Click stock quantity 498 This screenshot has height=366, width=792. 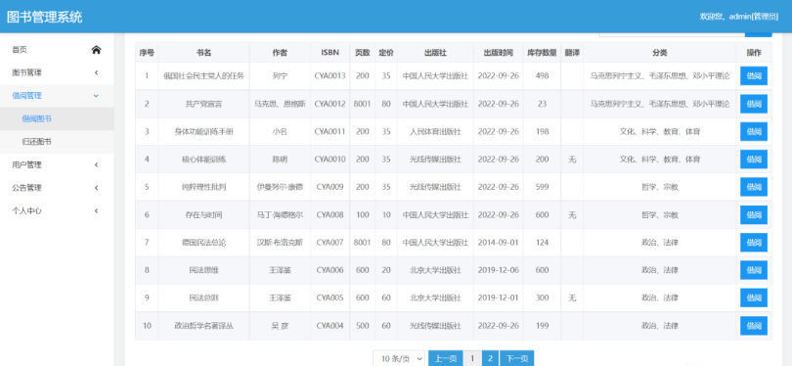coord(542,76)
